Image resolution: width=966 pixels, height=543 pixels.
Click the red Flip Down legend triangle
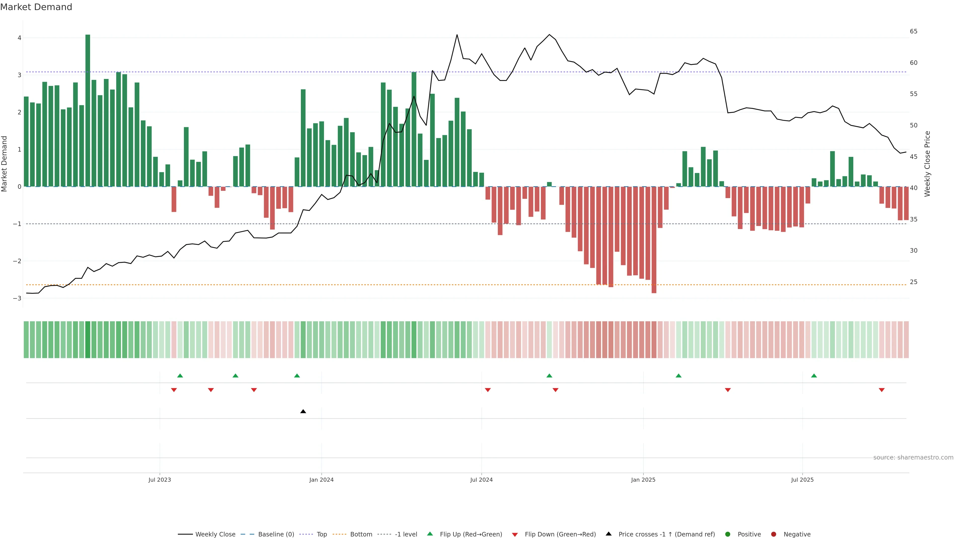tap(515, 535)
